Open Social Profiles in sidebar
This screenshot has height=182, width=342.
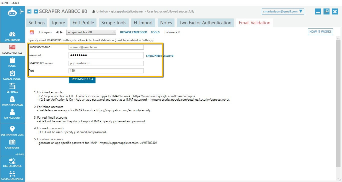(x=12, y=49)
